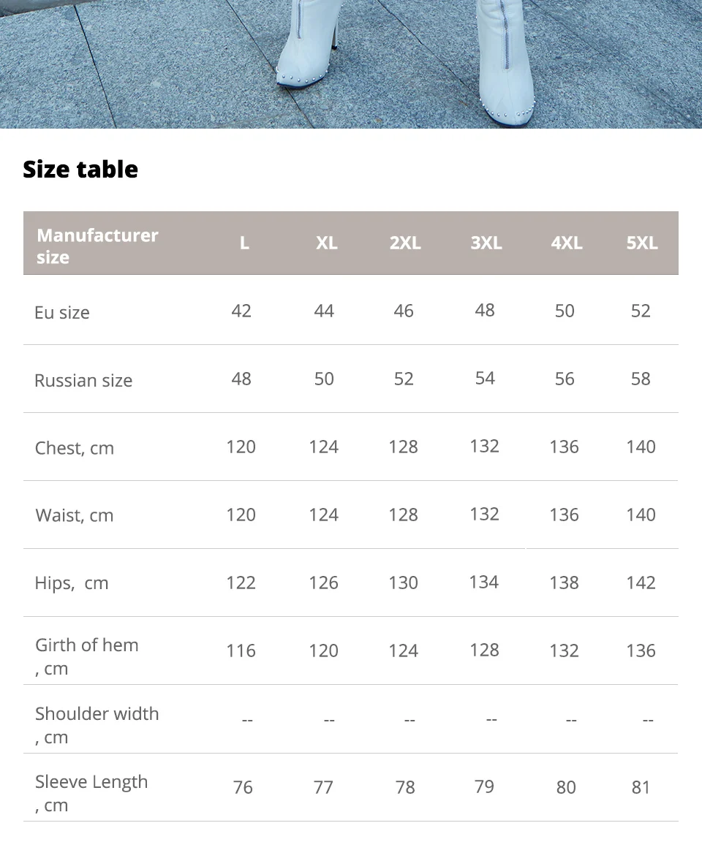The height and width of the screenshot is (842, 702).
Task: Click the Shoulder width row label
Action: point(97,725)
